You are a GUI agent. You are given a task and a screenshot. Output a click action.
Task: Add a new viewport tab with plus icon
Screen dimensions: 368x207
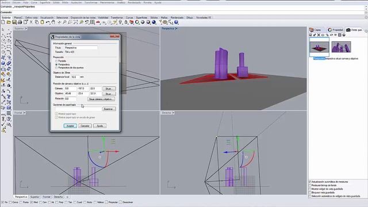(67, 197)
